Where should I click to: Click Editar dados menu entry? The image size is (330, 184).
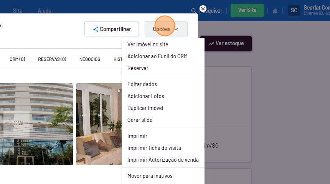(x=142, y=84)
